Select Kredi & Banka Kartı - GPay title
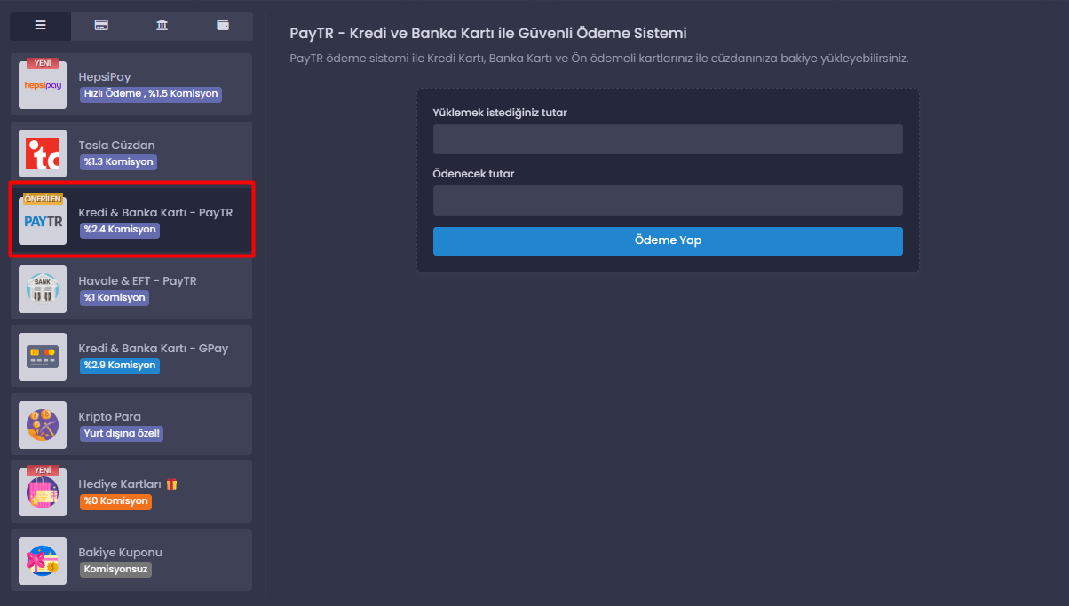Image resolution: width=1069 pixels, height=606 pixels. 154,349
